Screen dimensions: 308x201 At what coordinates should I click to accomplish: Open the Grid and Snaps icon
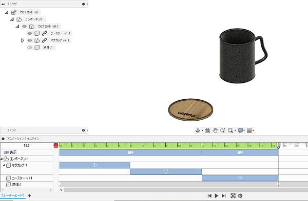coord(249,130)
